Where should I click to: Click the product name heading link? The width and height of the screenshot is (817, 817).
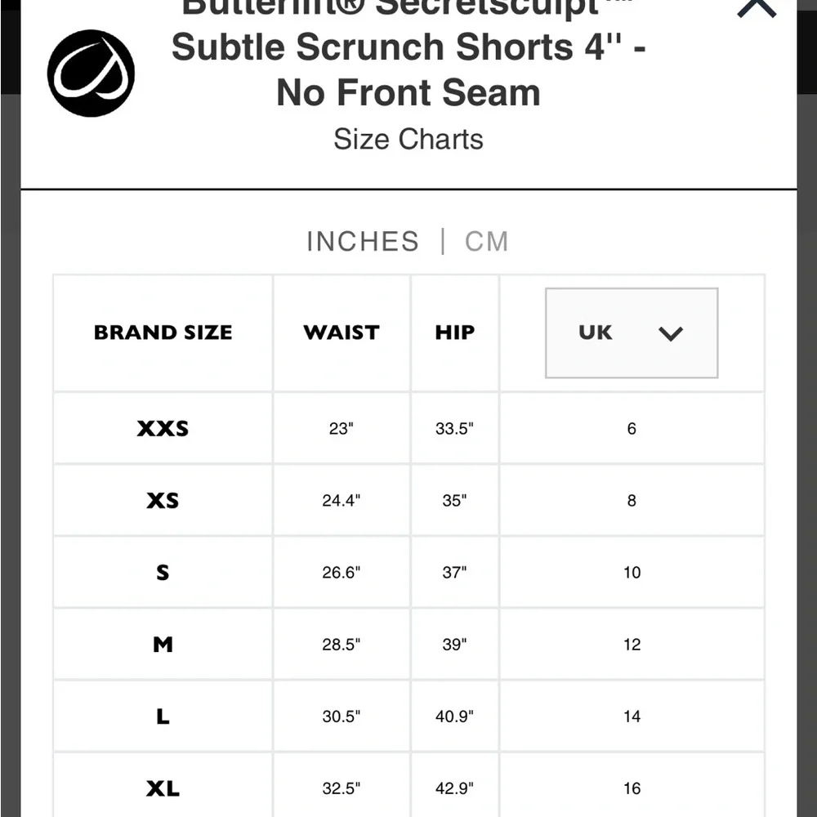coord(408,47)
